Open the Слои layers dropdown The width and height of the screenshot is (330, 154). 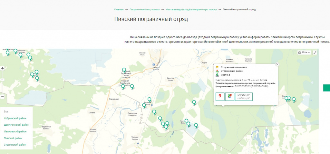(304, 53)
